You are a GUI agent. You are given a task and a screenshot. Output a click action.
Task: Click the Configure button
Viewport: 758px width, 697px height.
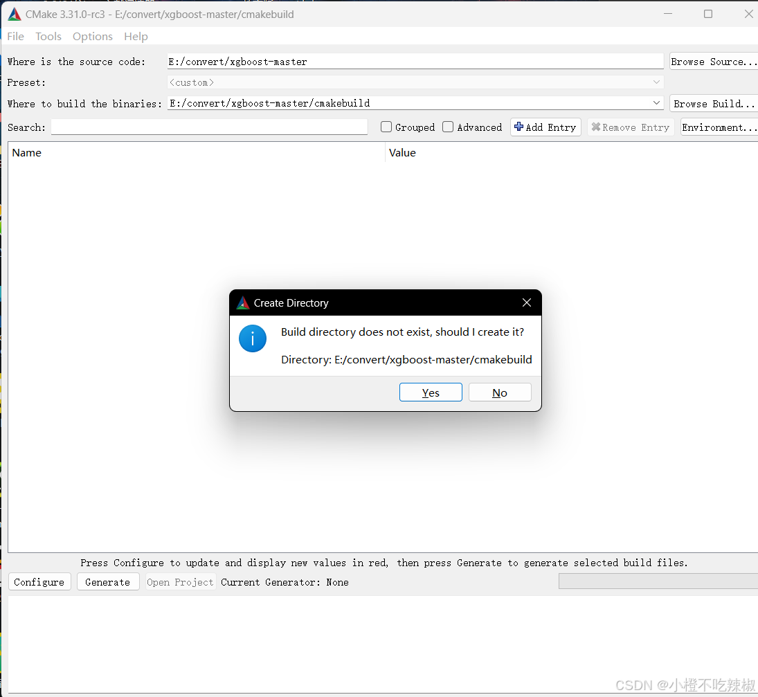pyautogui.click(x=39, y=582)
